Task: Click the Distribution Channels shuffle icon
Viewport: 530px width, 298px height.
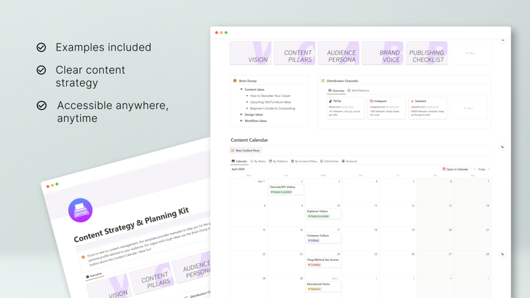Action: tap(322, 81)
